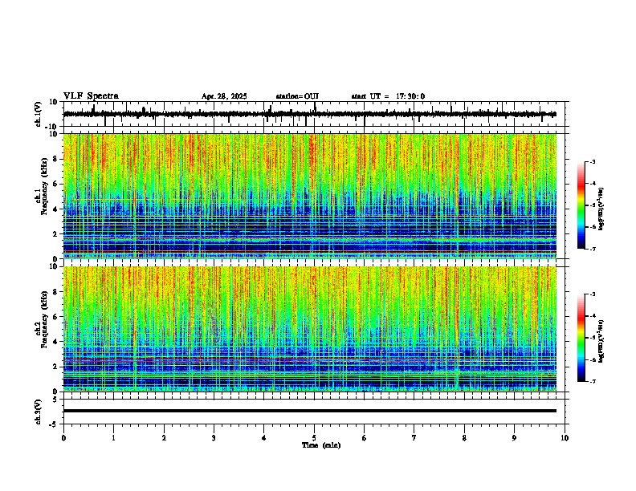Click the "ch.3(V)" axis label

pyautogui.click(x=39, y=412)
